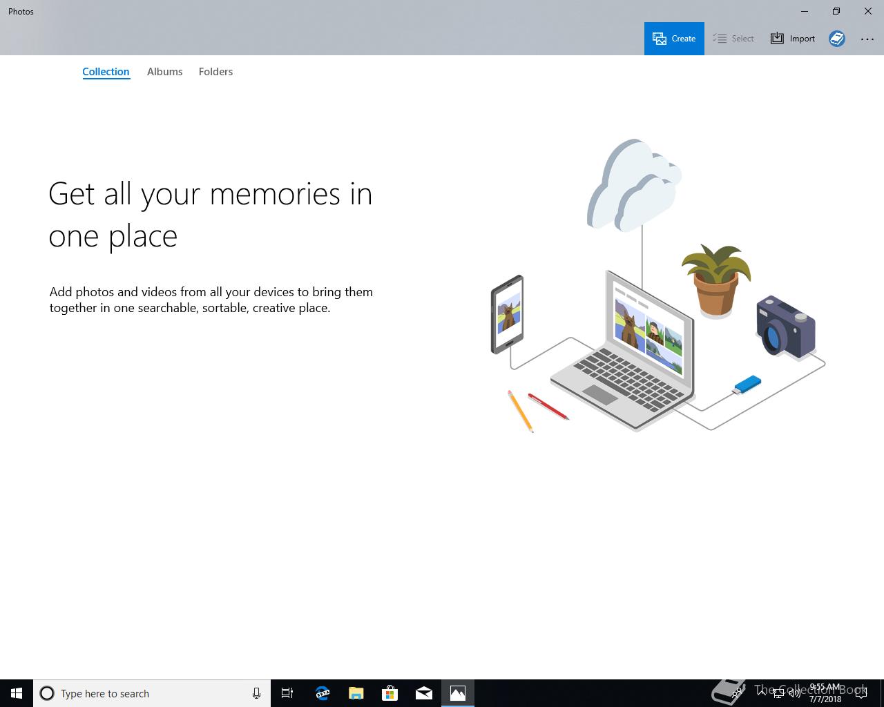Click the round blue app icon beside Import

(837, 39)
